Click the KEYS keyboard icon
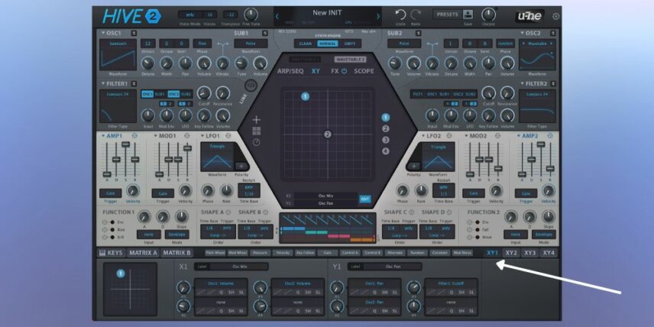The height and width of the screenshot is (327, 654). point(102,253)
